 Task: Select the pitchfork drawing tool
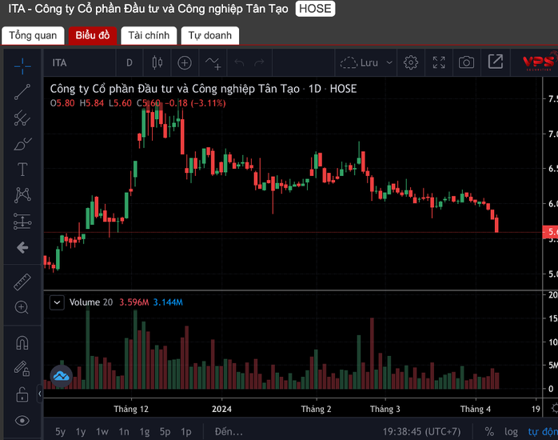pos(22,118)
